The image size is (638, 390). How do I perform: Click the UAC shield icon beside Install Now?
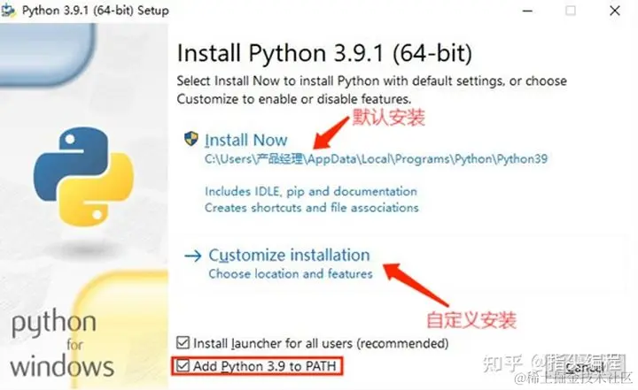pos(191,139)
